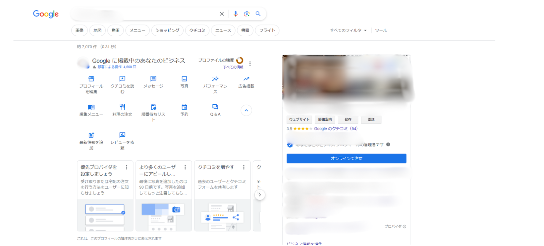Select the フライト filter tab
The image size is (544, 246).
267,31
